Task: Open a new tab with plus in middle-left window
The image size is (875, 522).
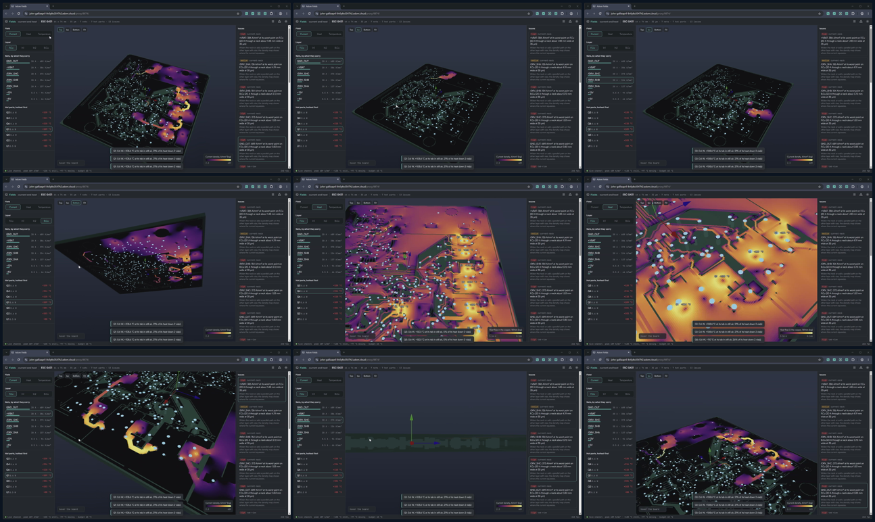Action: (53, 180)
